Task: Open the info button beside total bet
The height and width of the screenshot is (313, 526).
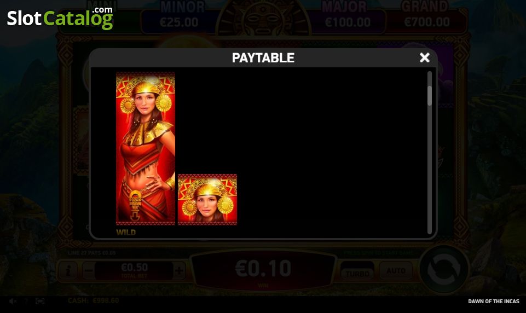Action: pyautogui.click(x=68, y=271)
